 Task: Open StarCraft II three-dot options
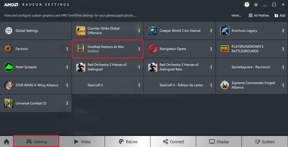[x=139, y=85]
